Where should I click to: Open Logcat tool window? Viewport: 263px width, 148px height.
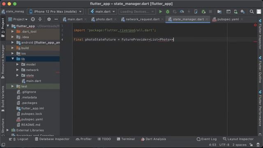click(18, 139)
